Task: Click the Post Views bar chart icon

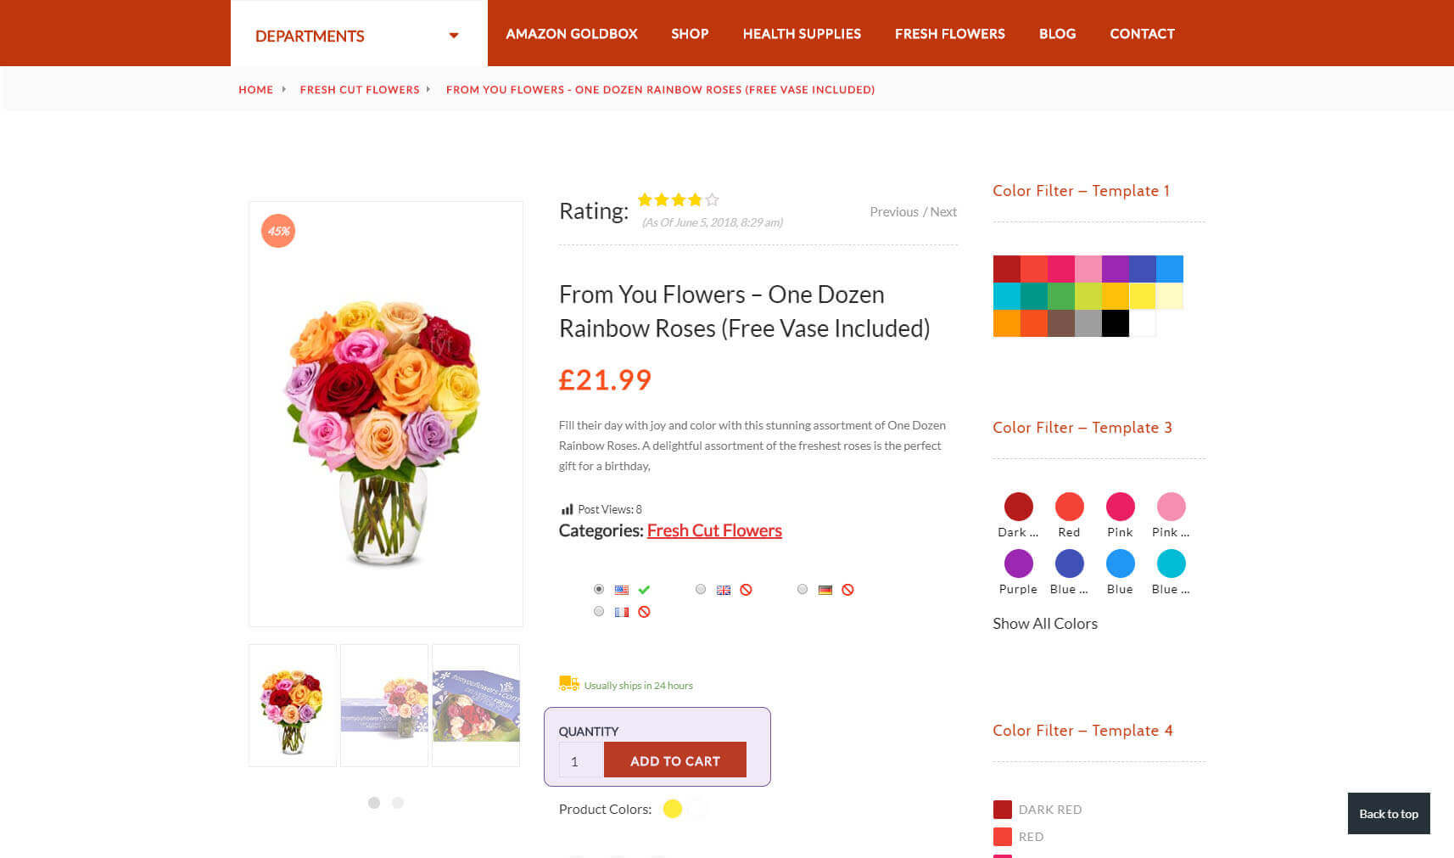Action: pyautogui.click(x=567, y=509)
